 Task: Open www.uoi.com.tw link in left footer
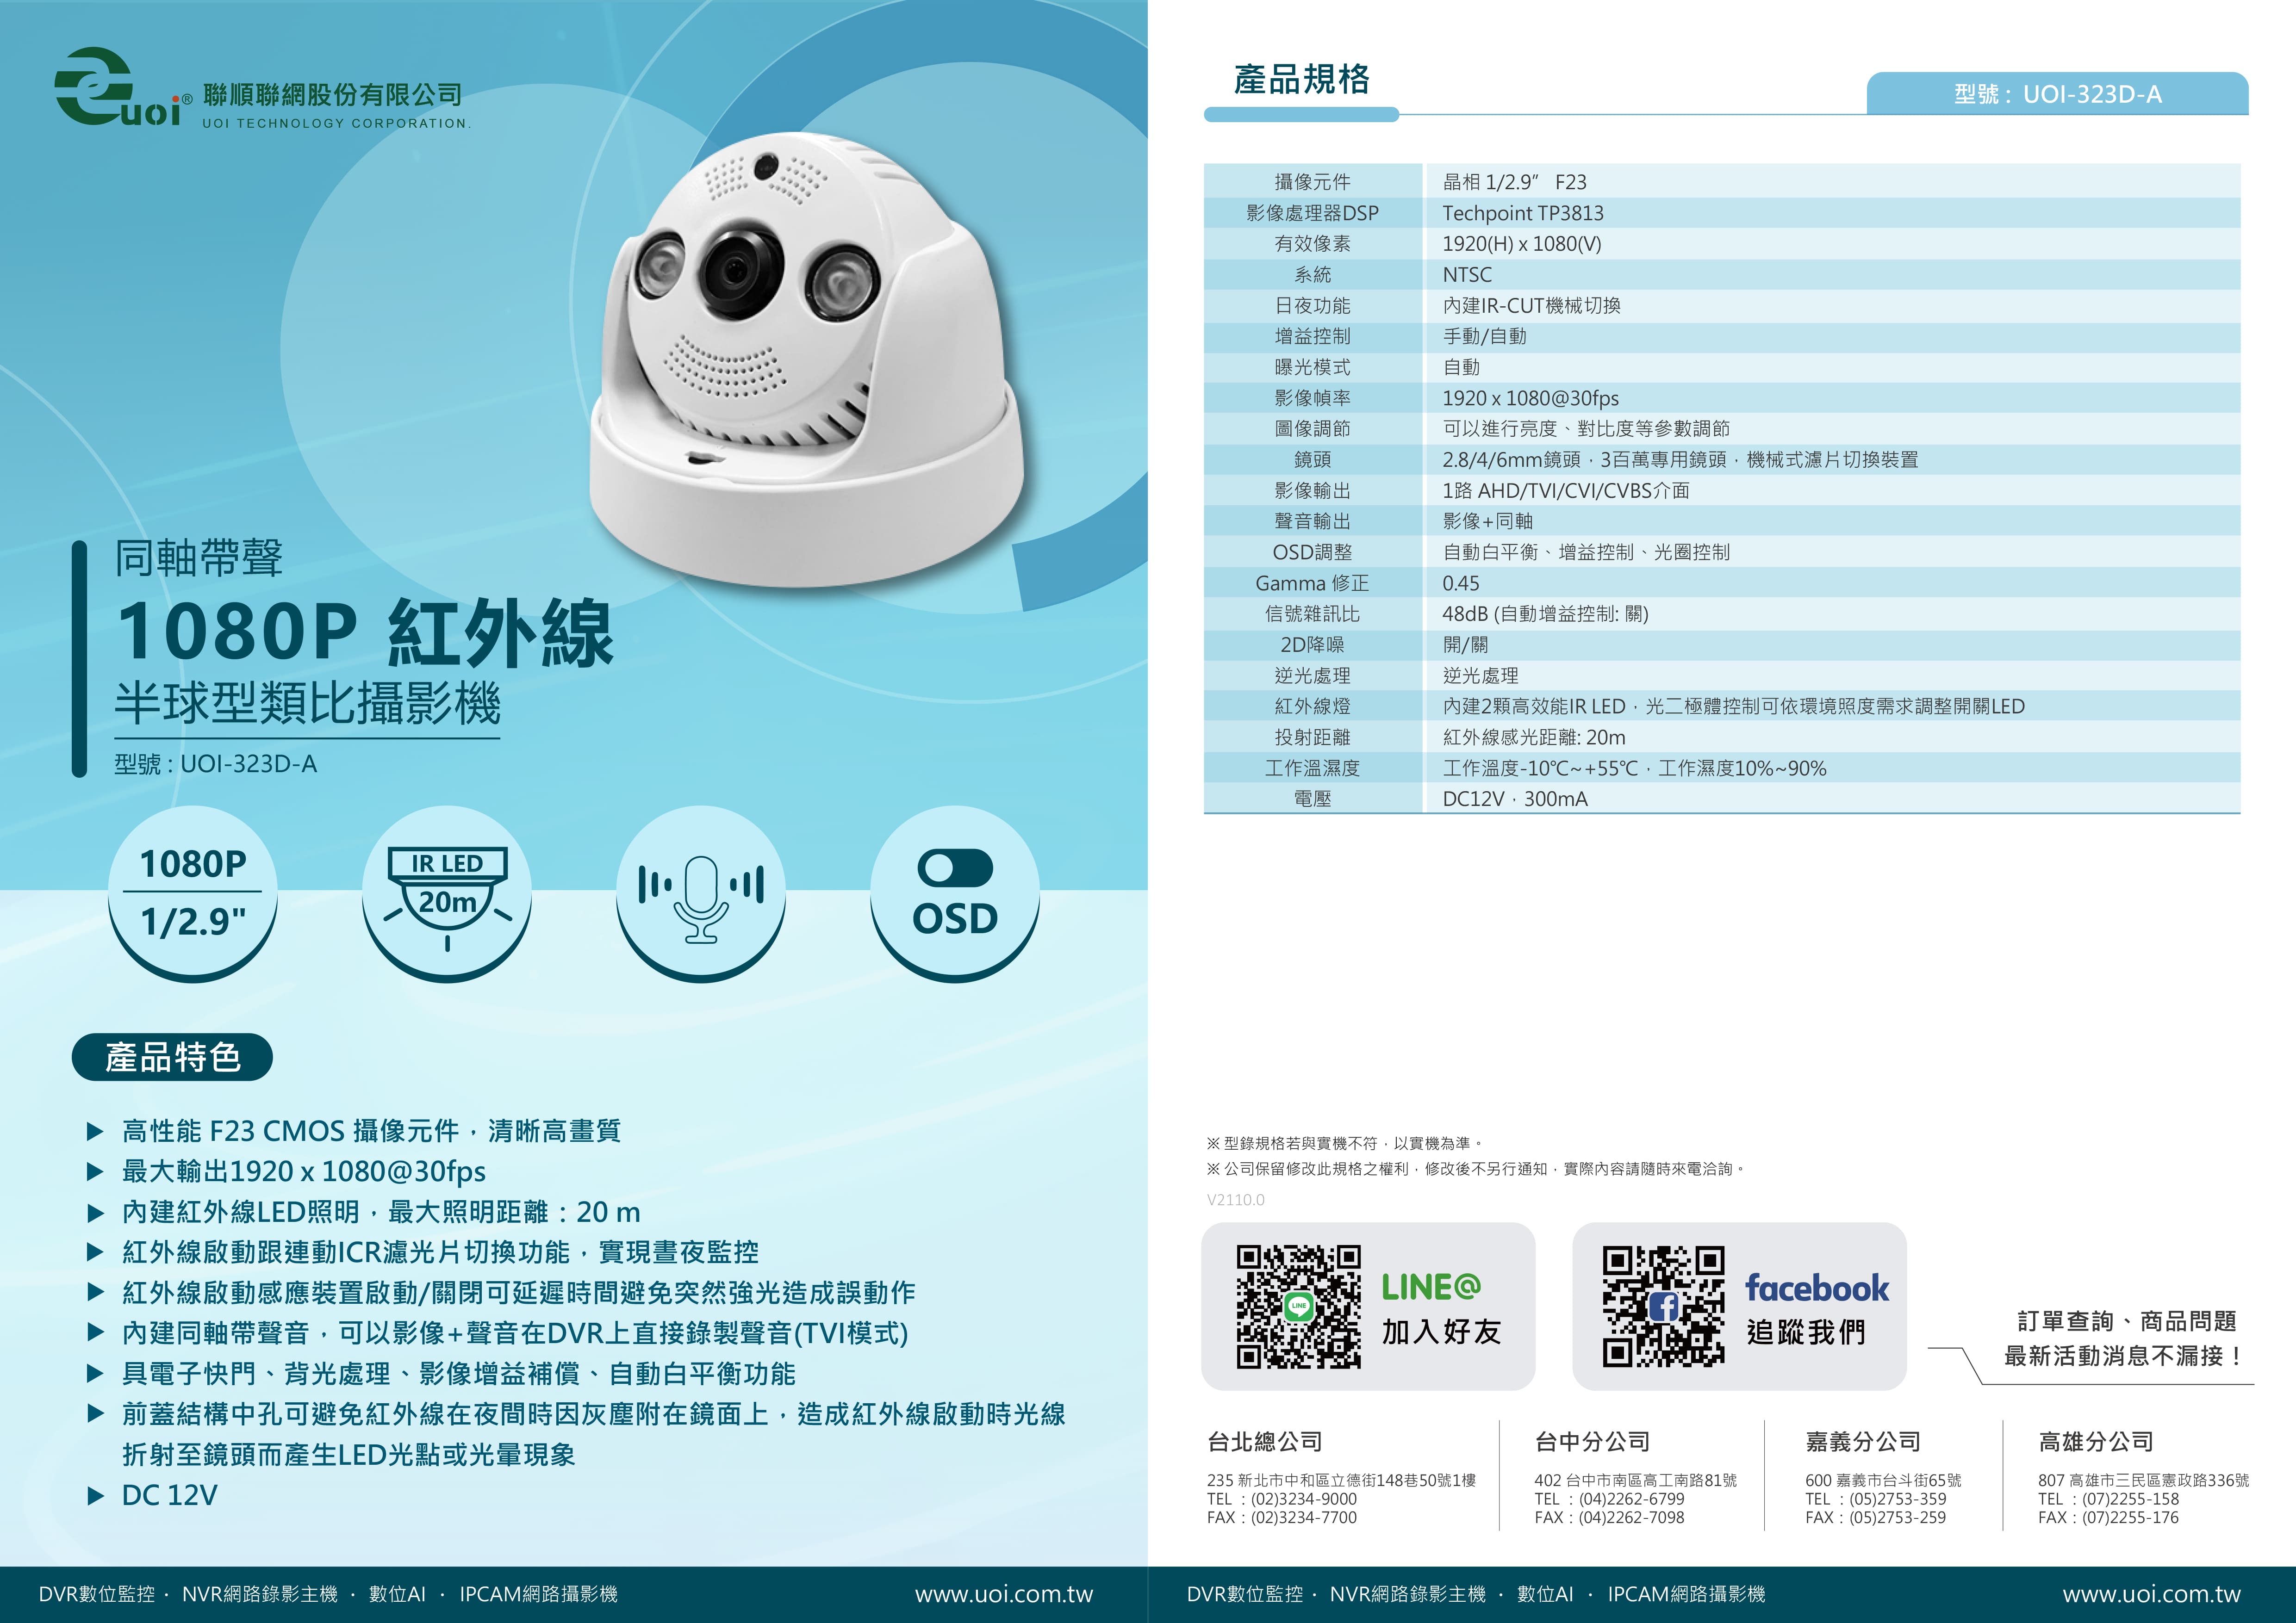pos(1003,1594)
